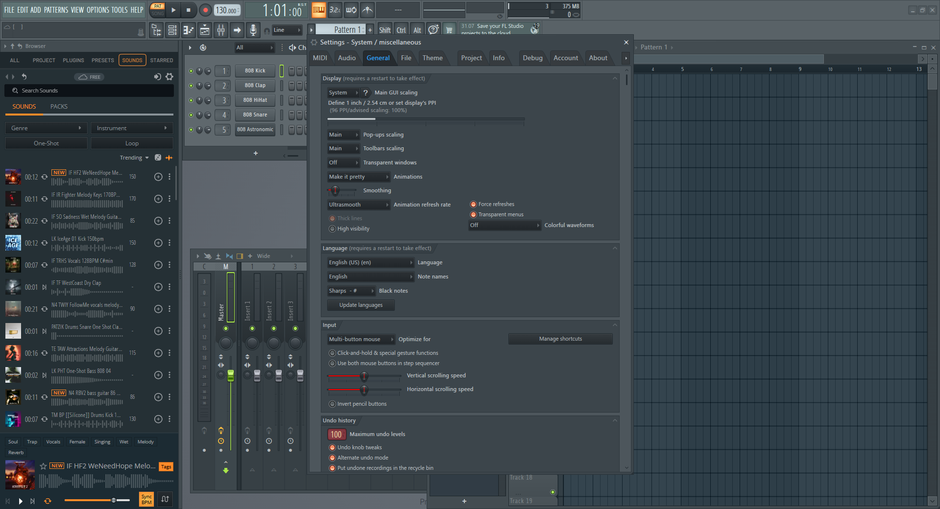The image size is (940, 509).
Task: Open Transparent windows dropdown
Action: (343, 162)
